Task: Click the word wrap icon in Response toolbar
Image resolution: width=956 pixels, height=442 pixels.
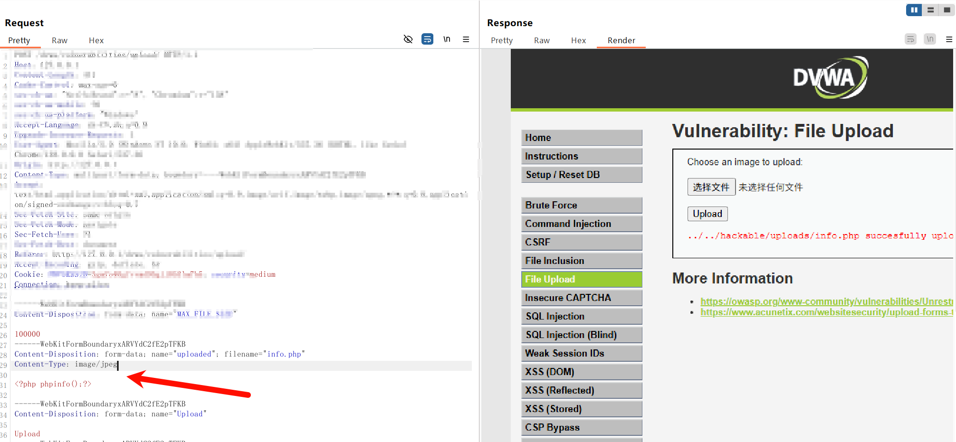Action: [x=910, y=39]
